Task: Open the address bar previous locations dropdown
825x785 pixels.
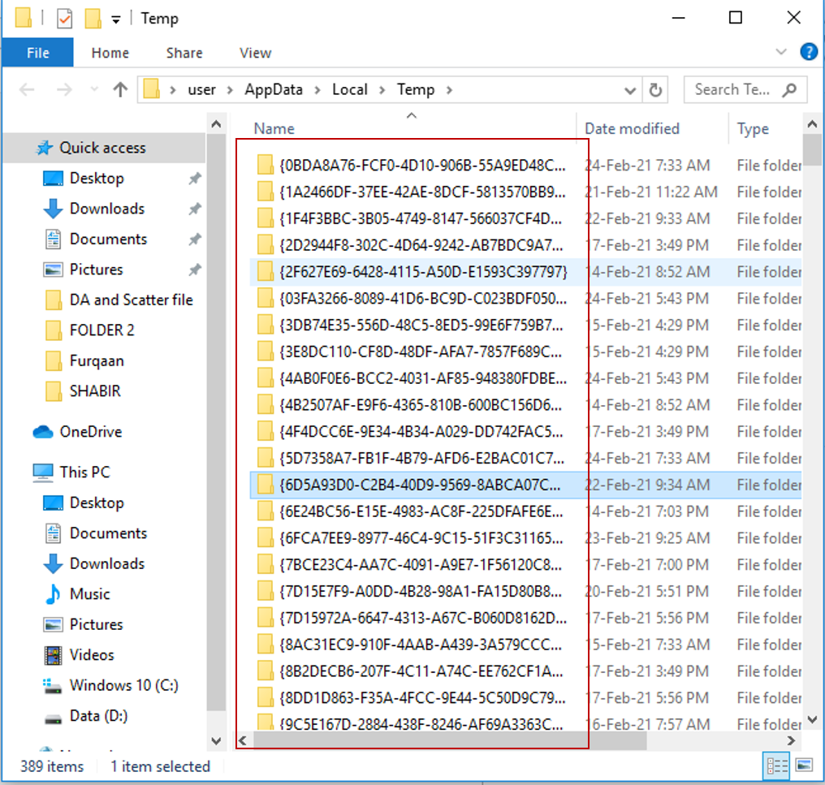Action: (x=631, y=89)
